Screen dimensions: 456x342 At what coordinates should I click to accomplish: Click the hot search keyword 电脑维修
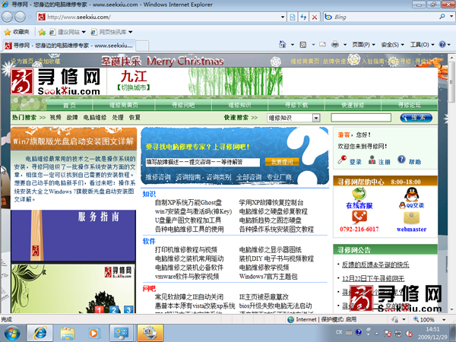pyautogui.click(x=95, y=118)
